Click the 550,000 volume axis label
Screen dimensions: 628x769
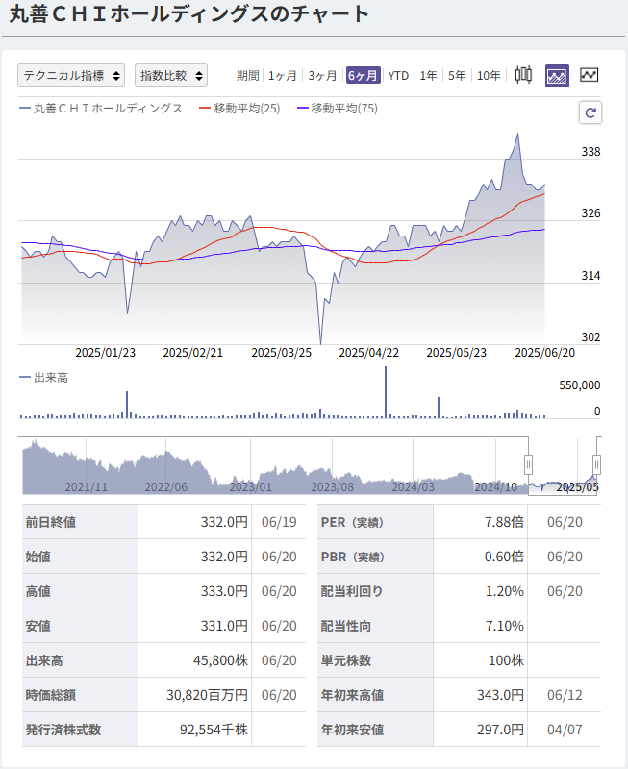pos(579,385)
